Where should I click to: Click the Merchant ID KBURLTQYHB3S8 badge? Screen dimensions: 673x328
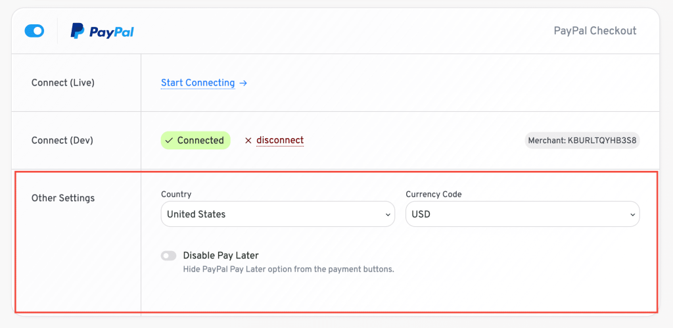click(582, 141)
